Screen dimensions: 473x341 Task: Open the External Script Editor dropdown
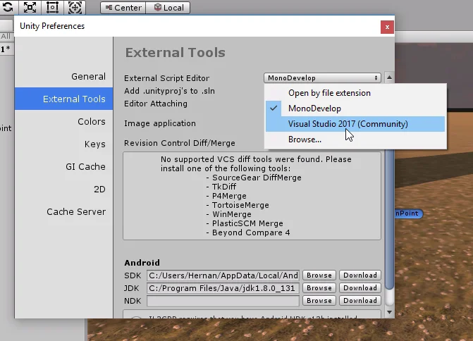click(x=322, y=77)
